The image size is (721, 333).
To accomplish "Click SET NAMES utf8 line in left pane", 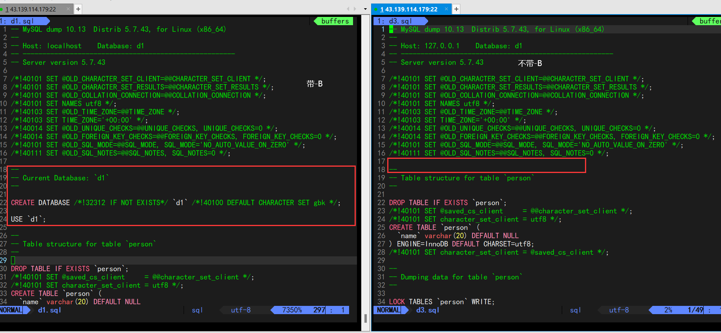I will coord(64,104).
